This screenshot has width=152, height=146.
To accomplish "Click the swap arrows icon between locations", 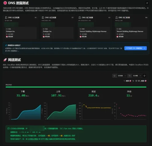I will [x=133, y=81].
